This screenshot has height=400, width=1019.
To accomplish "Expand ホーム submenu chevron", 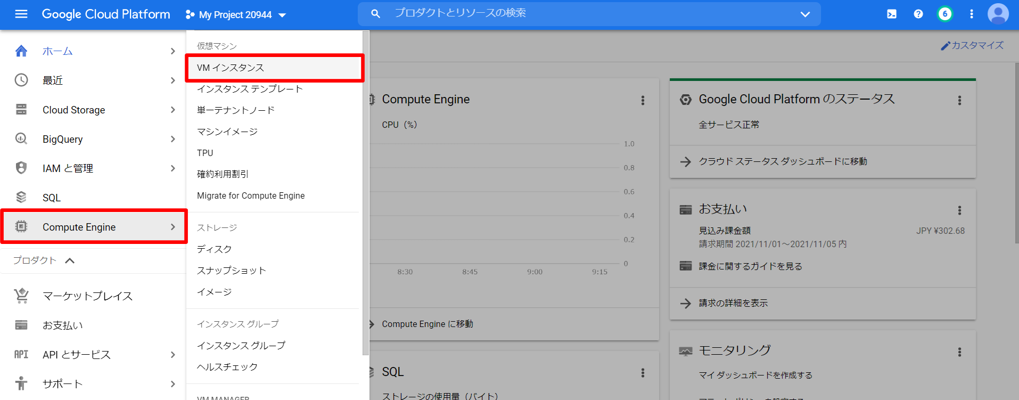I will tap(172, 51).
